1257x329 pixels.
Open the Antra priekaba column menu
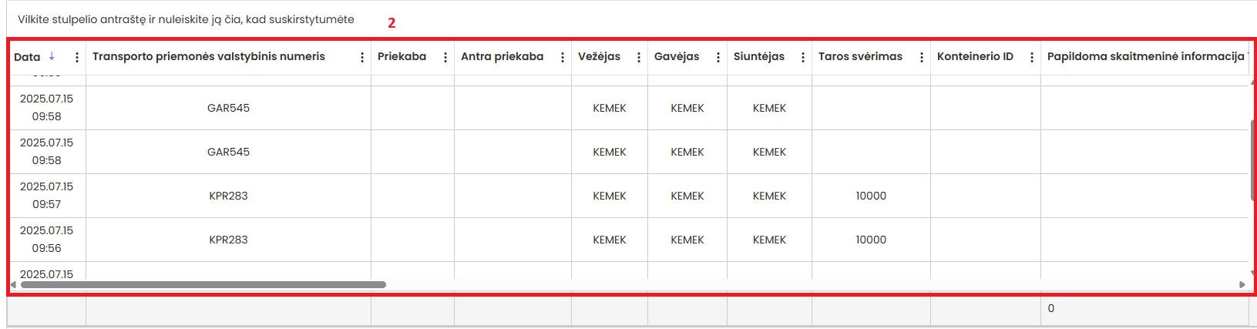563,57
